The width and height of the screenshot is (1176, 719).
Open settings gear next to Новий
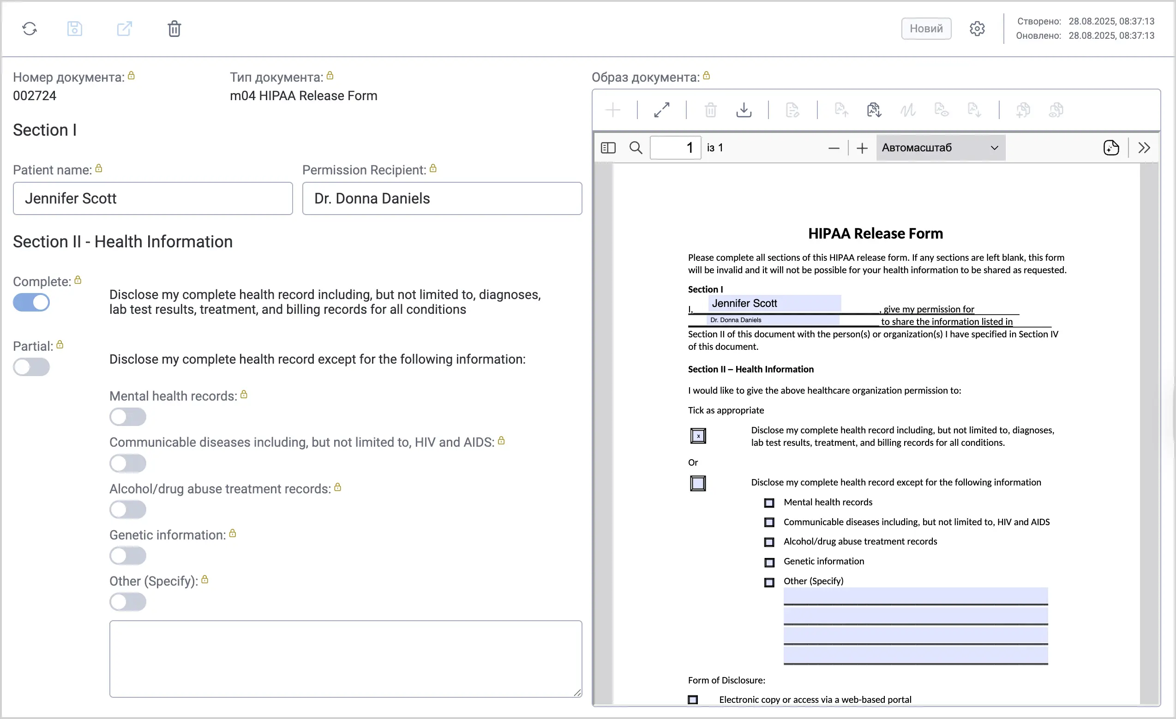[977, 29]
